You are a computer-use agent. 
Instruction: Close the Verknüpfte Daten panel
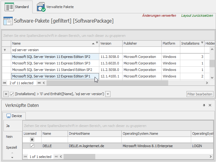point(210,105)
